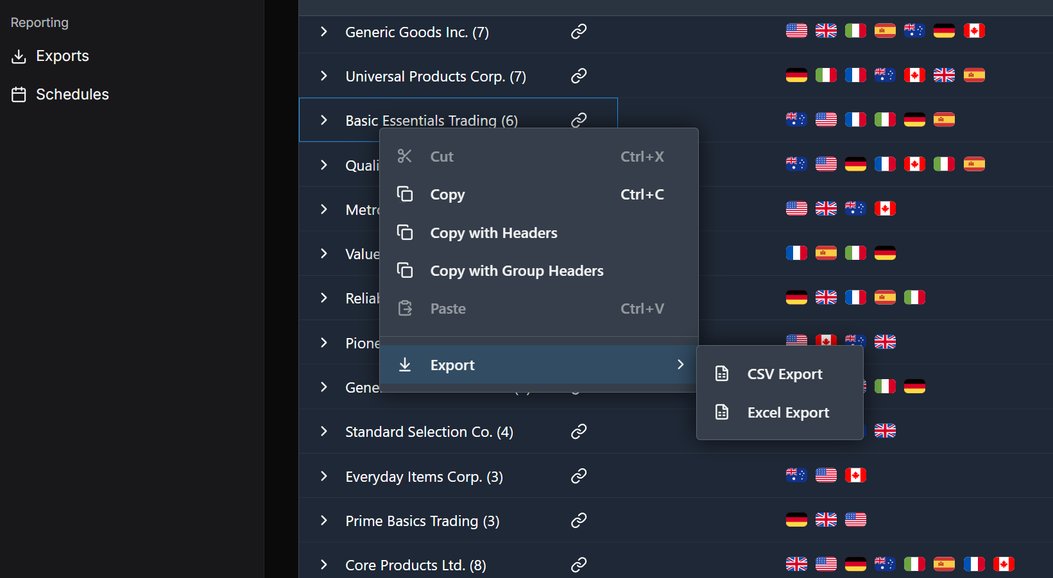Image resolution: width=1053 pixels, height=578 pixels.
Task: Click the Canada flag in Generic Goods row
Action: pyautogui.click(x=973, y=31)
